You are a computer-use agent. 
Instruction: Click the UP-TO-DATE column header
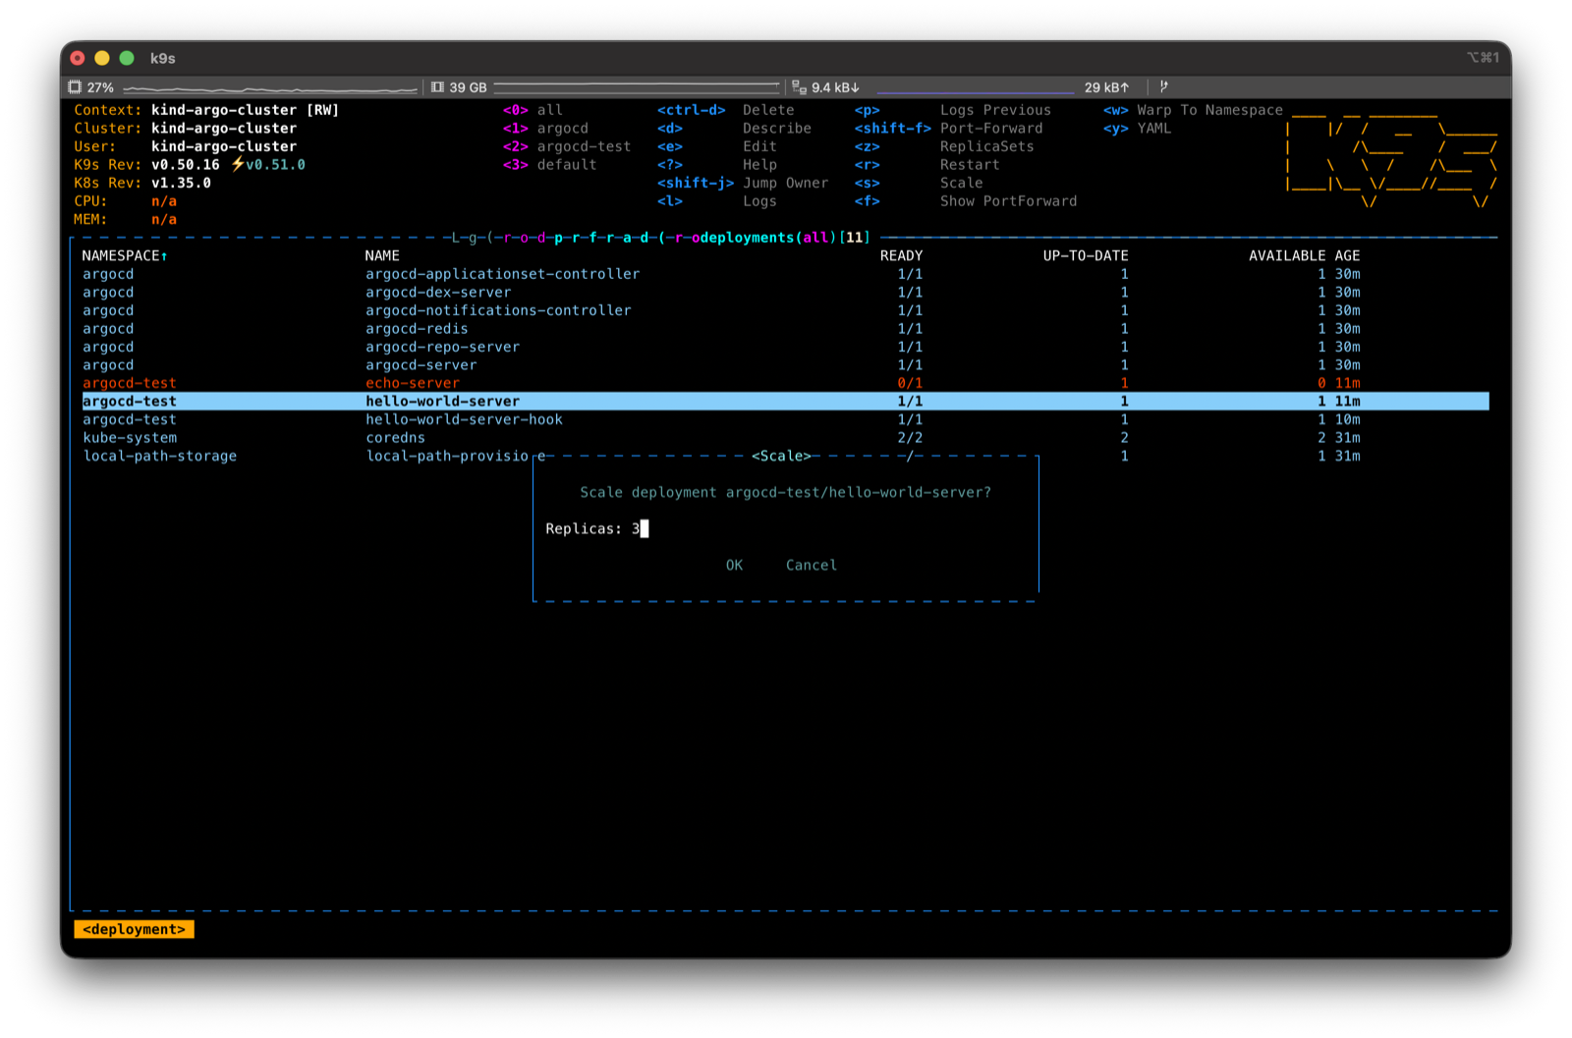tap(1085, 255)
